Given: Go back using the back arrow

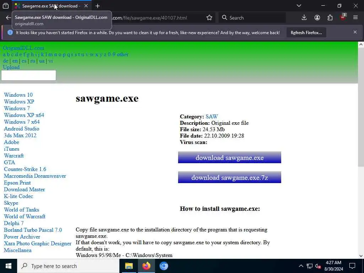Looking at the screenshot, I should click(9, 18).
